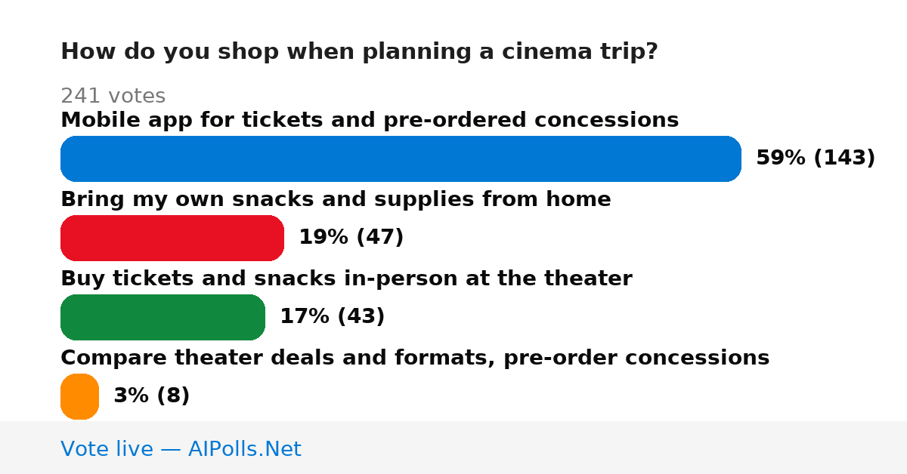
Task: Click the (143) vote count
Action: (844, 159)
